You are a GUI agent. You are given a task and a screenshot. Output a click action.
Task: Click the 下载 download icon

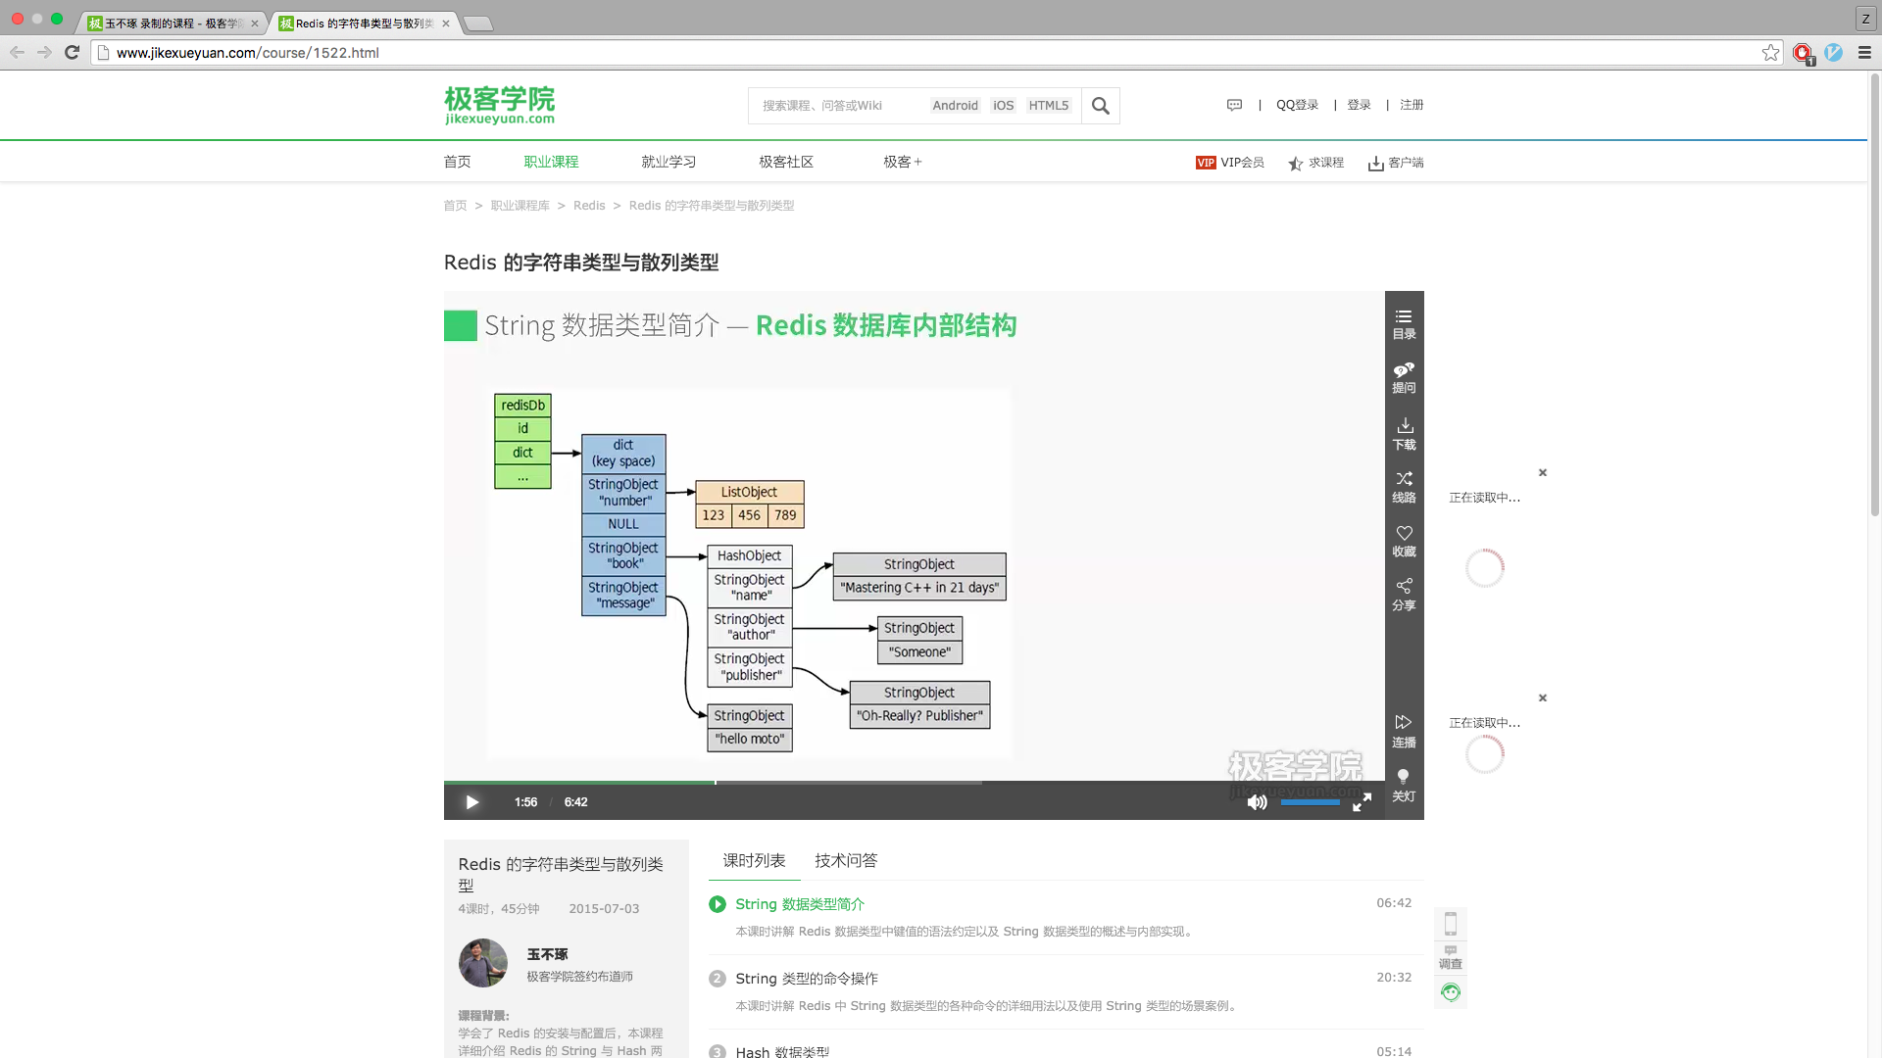1404,433
